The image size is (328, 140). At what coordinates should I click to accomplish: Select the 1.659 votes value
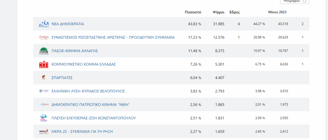pos(220,131)
